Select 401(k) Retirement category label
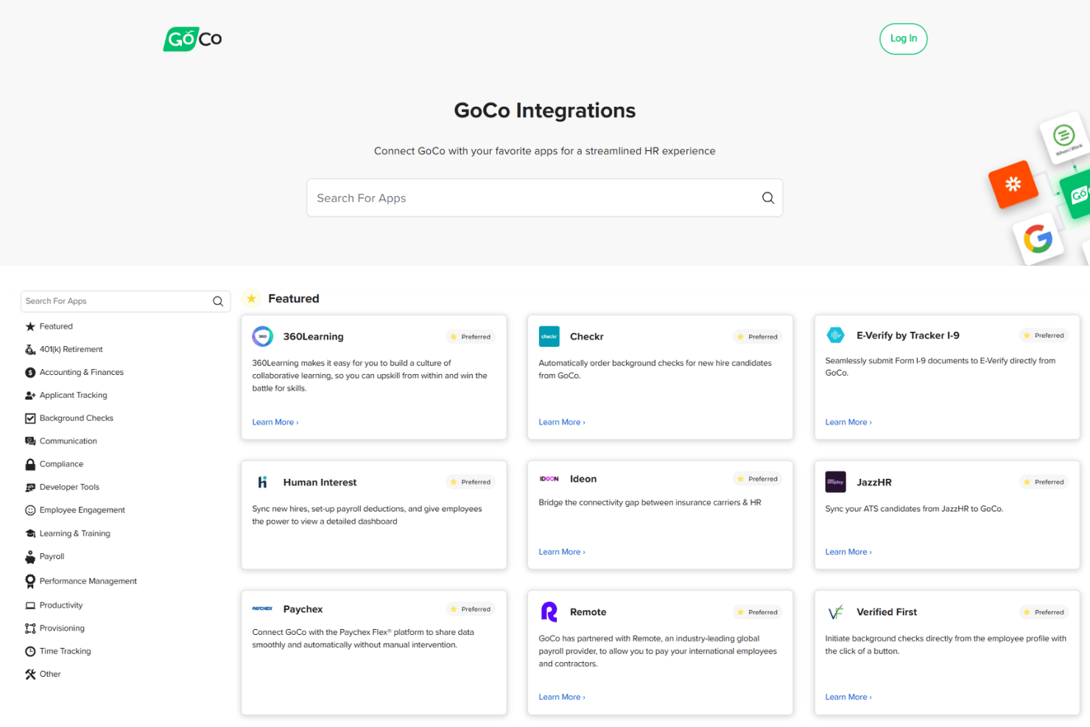The image size is (1090, 727). (x=71, y=349)
